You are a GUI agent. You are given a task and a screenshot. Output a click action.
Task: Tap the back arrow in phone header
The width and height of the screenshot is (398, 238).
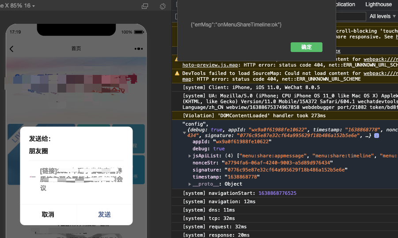[x=11, y=48]
